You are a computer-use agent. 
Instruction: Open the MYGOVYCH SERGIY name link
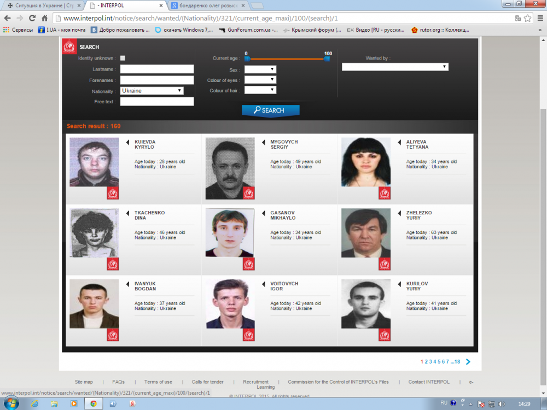tap(284, 144)
